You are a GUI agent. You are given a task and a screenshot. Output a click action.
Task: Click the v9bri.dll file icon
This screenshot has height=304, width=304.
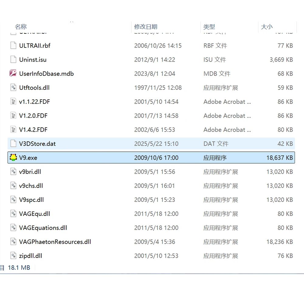[13, 171]
